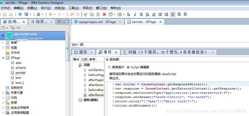The width and height of the screenshot is (249, 116).
Task: Open the working set dropdown arrow
Action: click(7, 28)
